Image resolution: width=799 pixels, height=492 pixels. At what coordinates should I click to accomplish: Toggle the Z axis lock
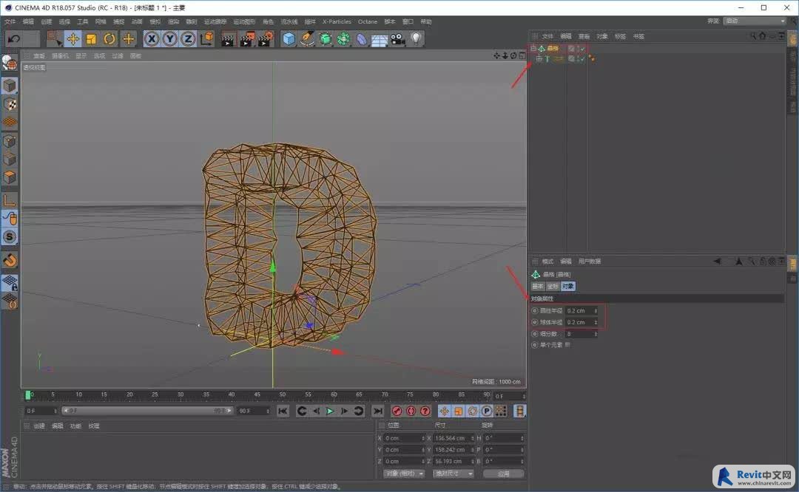(188, 38)
